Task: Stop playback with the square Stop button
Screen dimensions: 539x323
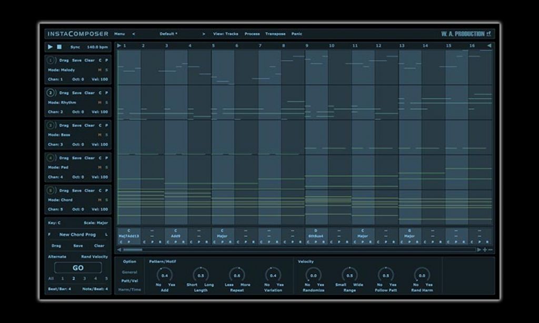Action: pos(59,47)
